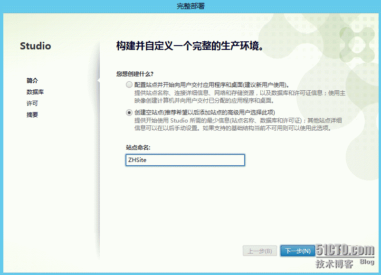This screenshot has height=275, width=381.
Task: Click the 完整部署 window title
Action: click(x=191, y=6)
